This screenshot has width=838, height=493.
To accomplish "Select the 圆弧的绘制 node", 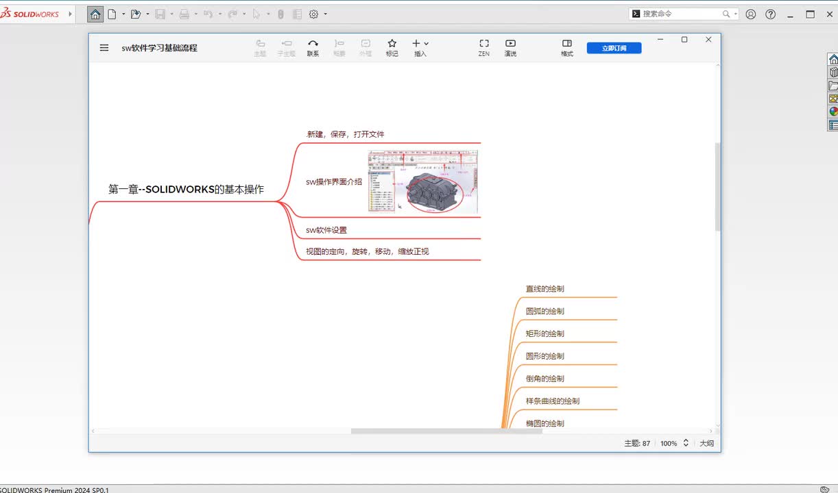I will [x=545, y=311].
